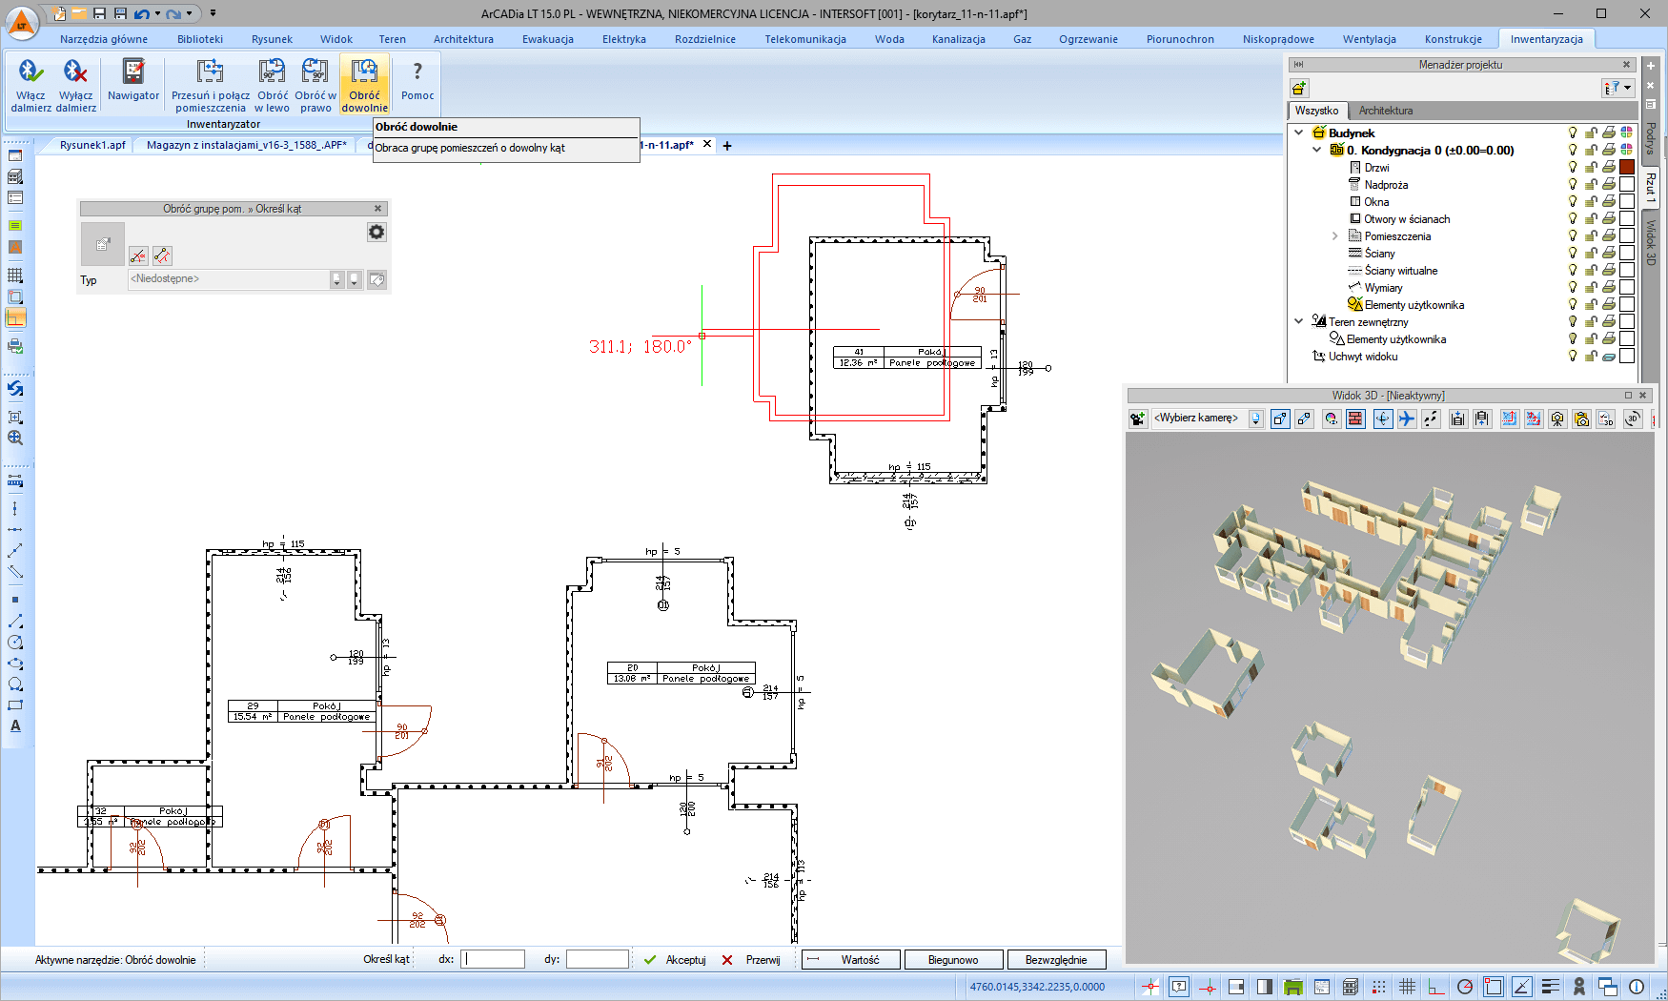Image resolution: width=1668 pixels, height=1001 pixels.
Task: Click the color rendering icon in 3D view toolbar
Action: point(1332,419)
